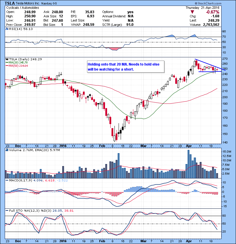Screen dimensions: 236x244
Task: Click the TSLA ticker symbol in header
Action: tap(10, 3)
